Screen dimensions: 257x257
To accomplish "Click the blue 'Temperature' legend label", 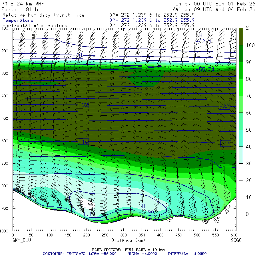I will [18, 20].
